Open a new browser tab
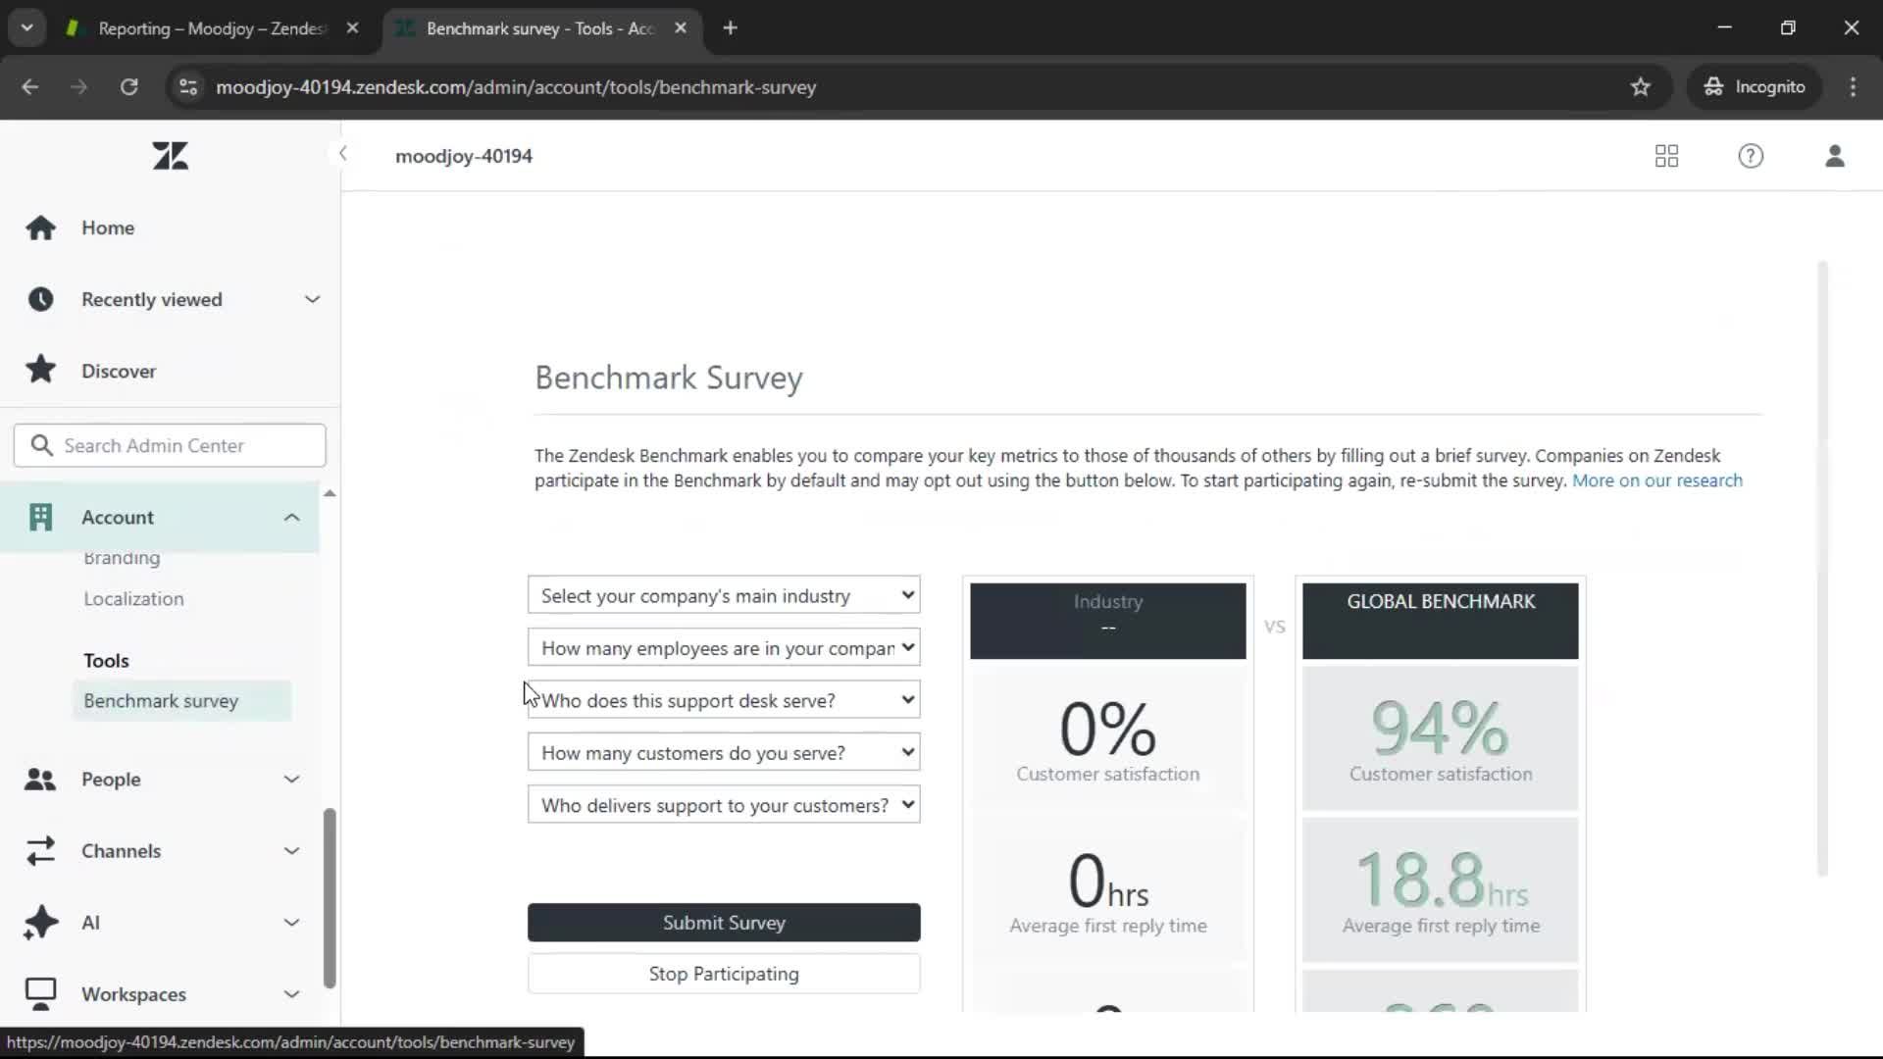 (730, 28)
